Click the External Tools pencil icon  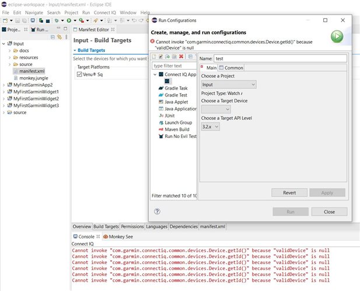point(96,20)
